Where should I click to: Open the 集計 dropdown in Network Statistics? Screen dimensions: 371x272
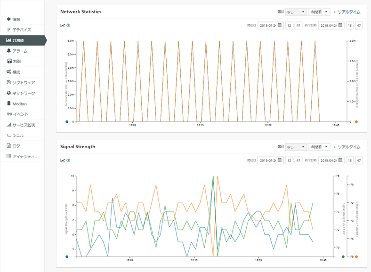click(296, 12)
